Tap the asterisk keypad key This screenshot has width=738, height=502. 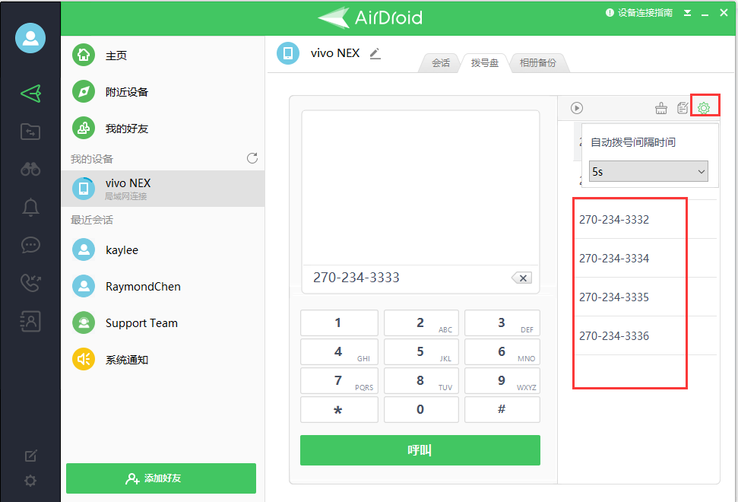339,410
